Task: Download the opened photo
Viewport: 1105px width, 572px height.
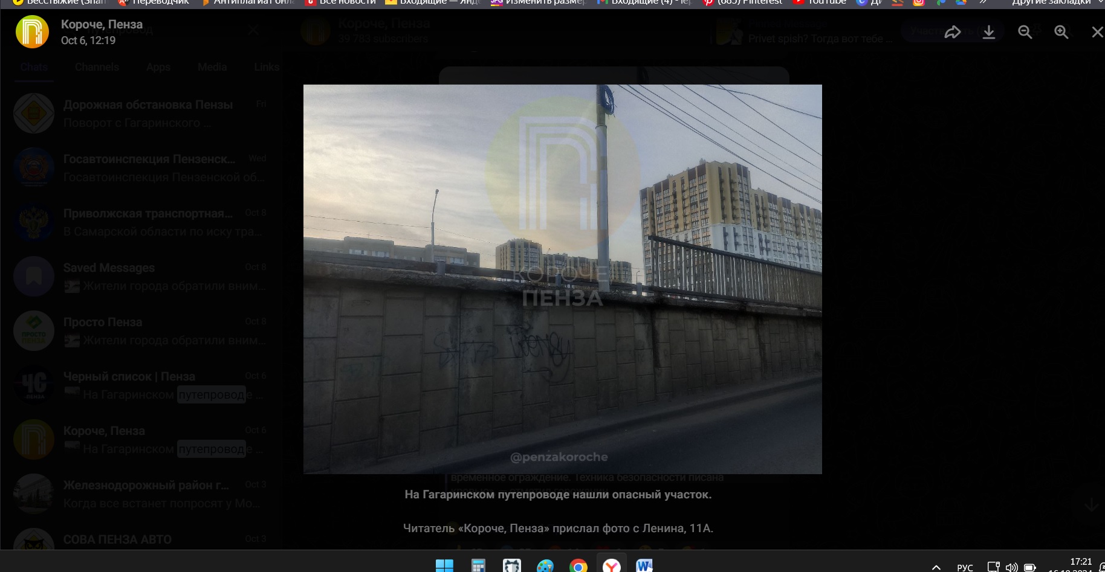Action: click(989, 33)
